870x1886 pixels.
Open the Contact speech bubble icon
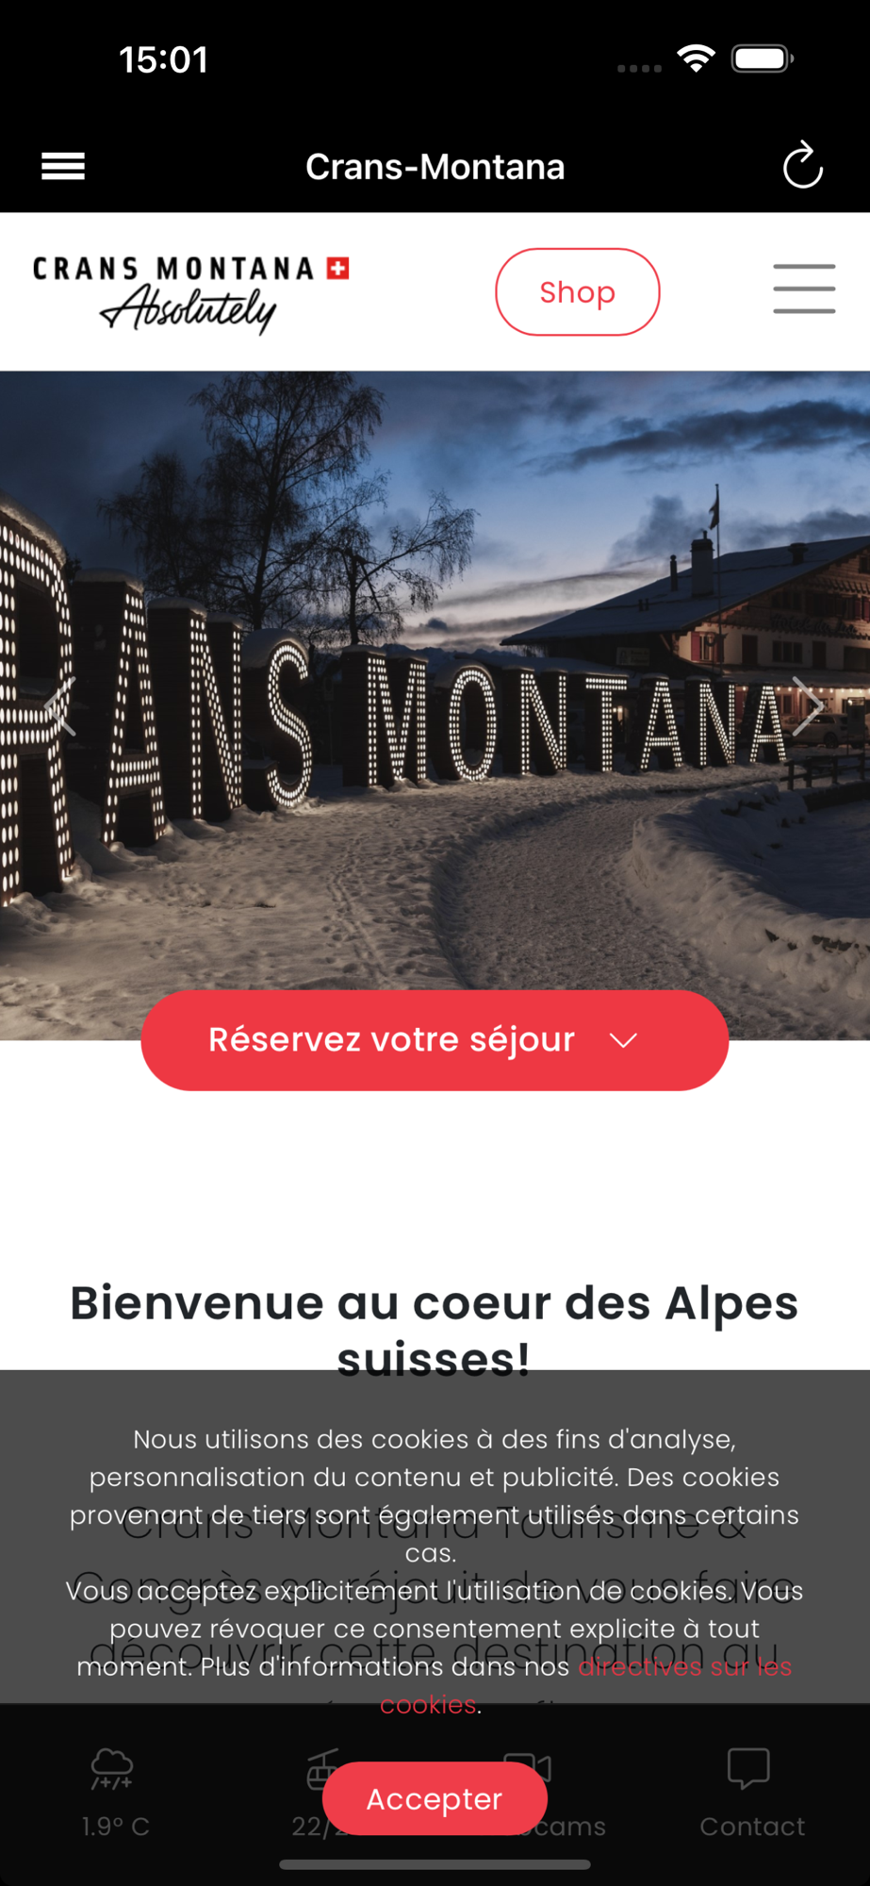click(749, 1768)
